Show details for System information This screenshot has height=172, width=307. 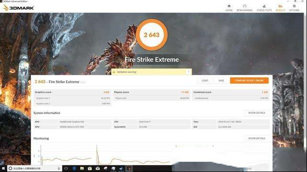[x=257, y=113]
